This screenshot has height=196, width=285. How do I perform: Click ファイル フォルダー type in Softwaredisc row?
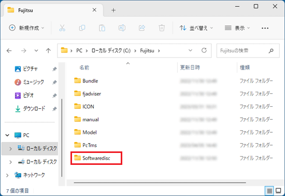[x=256, y=158]
